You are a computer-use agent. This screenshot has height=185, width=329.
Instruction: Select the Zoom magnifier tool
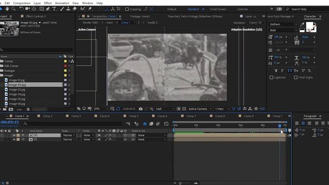pos(13,9)
